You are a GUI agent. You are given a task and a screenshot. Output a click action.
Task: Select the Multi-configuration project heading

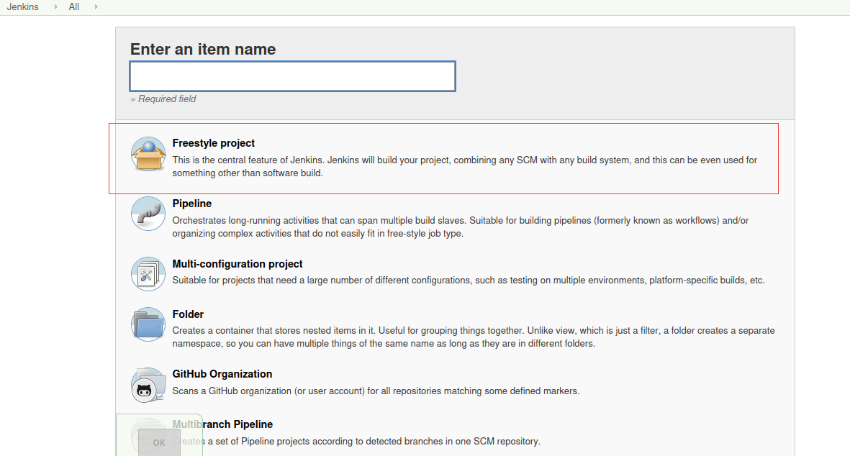[x=238, y=264]
